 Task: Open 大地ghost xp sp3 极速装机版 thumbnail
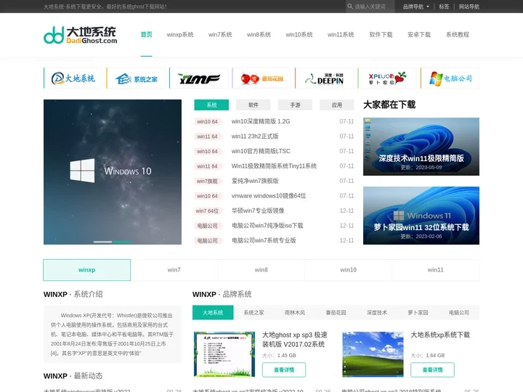224,354
